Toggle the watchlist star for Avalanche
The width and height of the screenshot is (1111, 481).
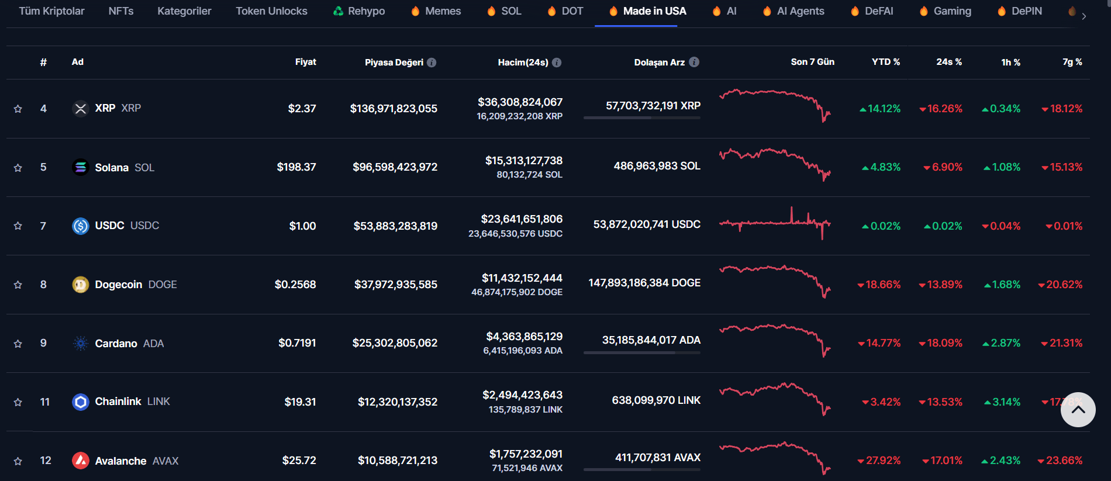18,461
